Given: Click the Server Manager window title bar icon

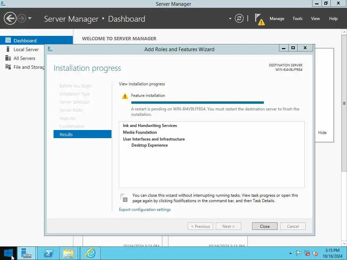Looking at the screenshot, I should 3,3.
